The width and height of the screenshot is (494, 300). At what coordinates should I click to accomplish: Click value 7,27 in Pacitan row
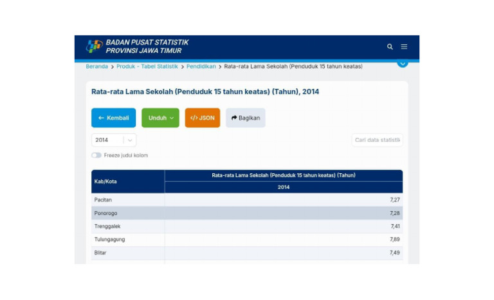pos(395,200)
